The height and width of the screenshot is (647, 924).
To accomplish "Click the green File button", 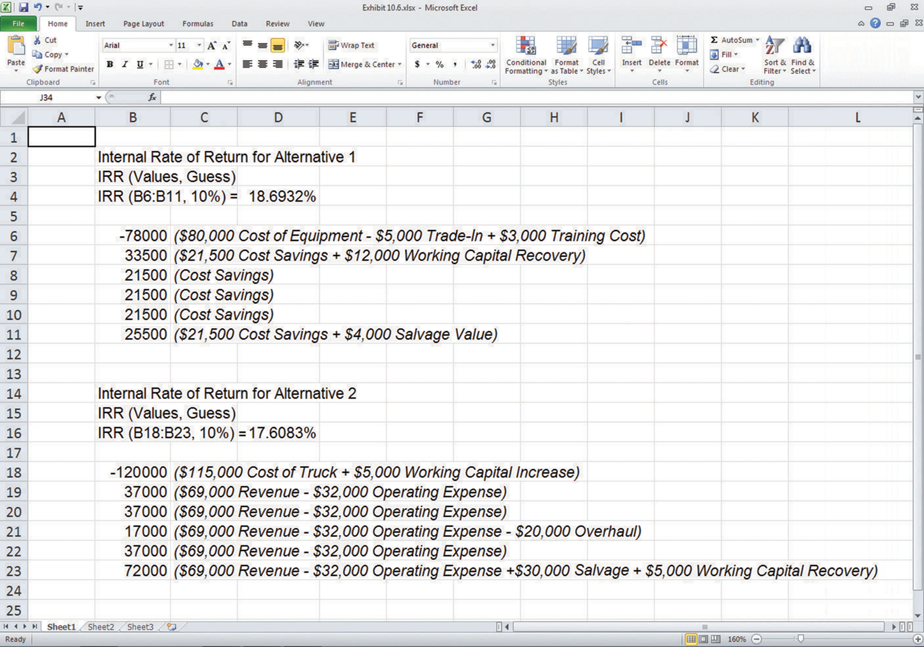I will tap(18, 24).
